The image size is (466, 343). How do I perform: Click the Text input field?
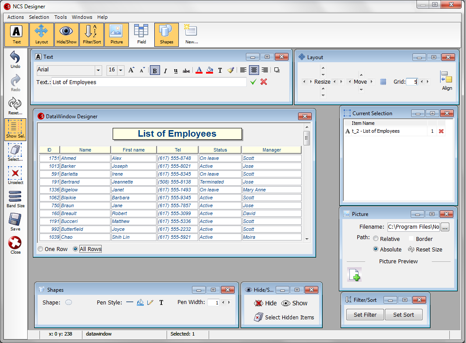pos(149,82)
